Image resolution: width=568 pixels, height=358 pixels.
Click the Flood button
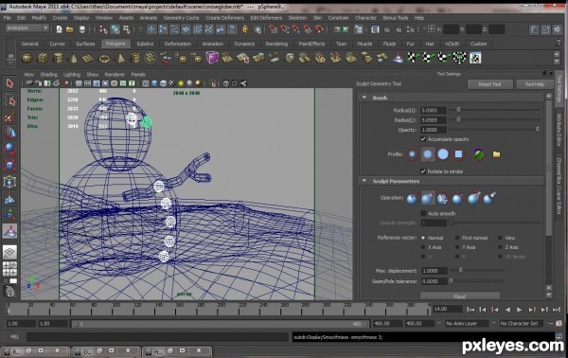click(460, 296)
